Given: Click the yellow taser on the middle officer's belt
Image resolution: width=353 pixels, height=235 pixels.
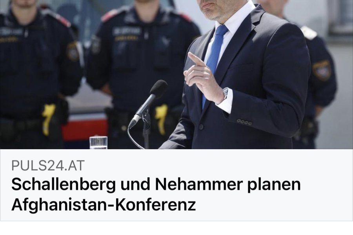Looking at the screenshot, I should click(x=162, y=119).
